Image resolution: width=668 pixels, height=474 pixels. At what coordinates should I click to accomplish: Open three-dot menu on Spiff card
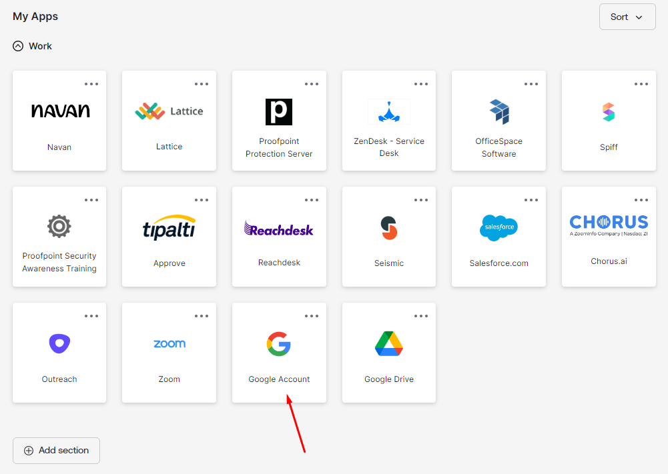(x=641, y=84)
